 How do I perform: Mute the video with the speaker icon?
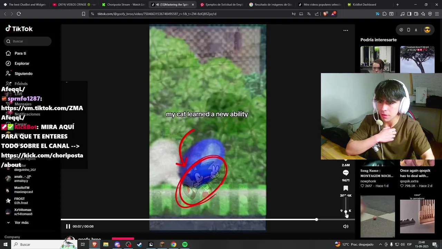(346, 226)
